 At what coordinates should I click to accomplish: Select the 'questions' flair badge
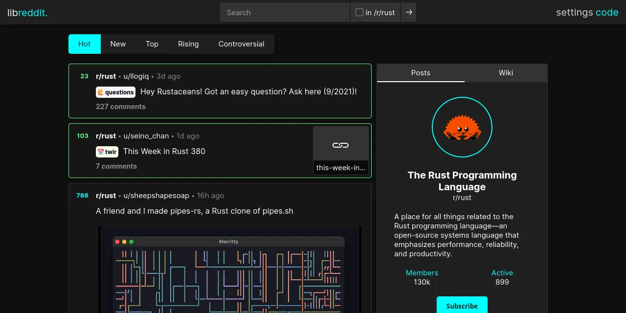pyautogui.click(x=115, y=92)
